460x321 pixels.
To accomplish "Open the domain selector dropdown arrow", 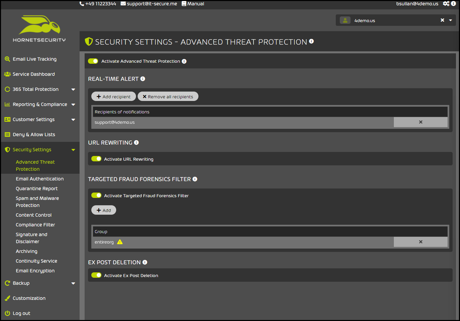I will (451, 20).
